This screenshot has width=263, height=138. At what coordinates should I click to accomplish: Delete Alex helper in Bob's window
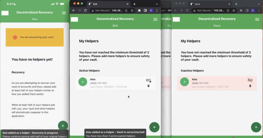(x=148, y=86)
